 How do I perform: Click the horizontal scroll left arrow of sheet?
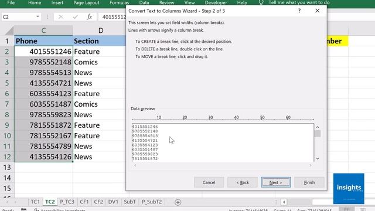[284, 202]
